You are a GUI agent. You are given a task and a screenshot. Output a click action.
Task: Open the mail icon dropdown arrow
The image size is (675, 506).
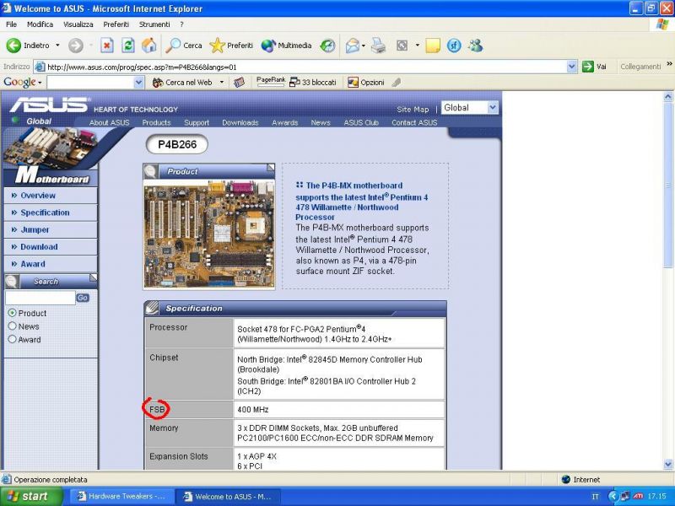point(364,46)
